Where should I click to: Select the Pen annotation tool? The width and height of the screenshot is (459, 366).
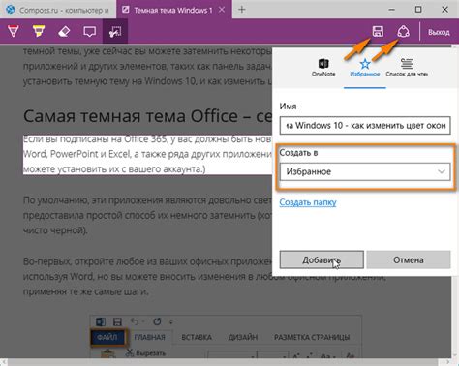tap(14, 32)
